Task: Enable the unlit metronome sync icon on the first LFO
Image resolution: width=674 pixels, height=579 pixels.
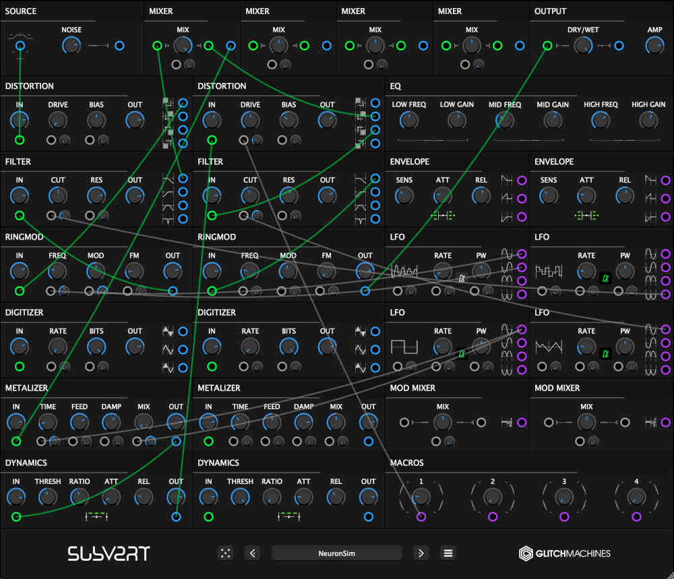Action: (462, 278)
